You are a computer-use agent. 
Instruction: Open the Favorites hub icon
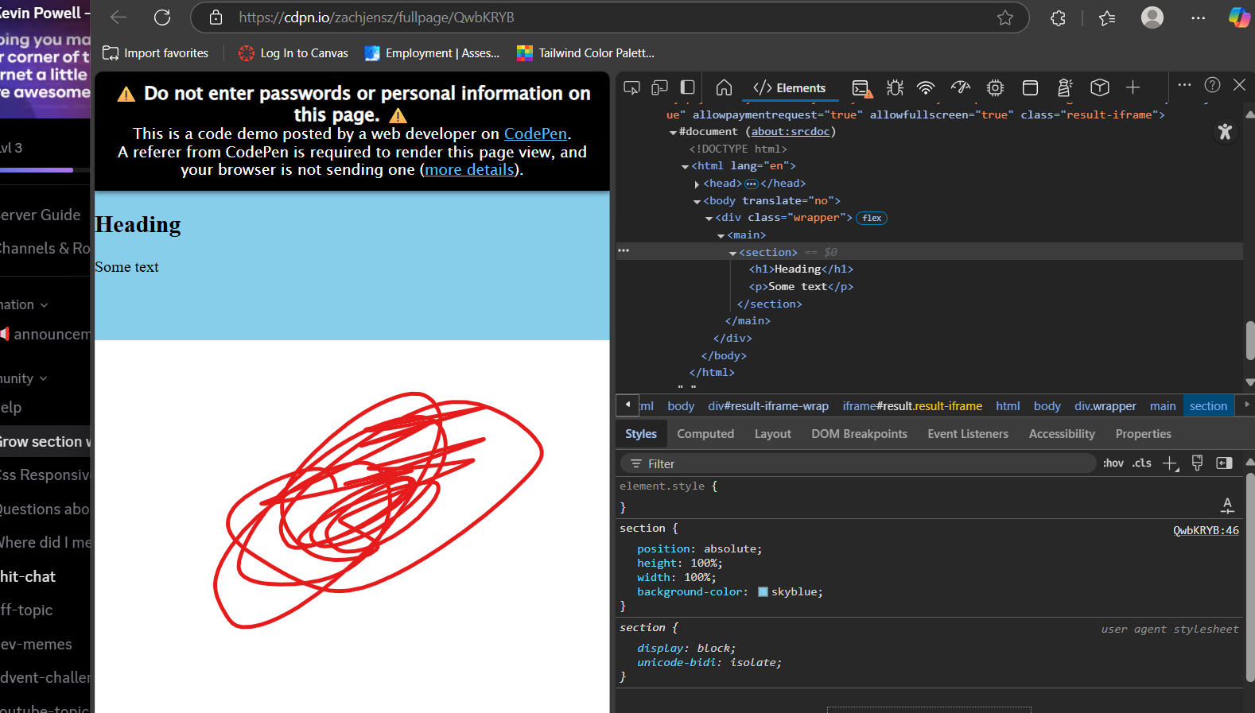pyautogui.click(x=1107, y=17)
